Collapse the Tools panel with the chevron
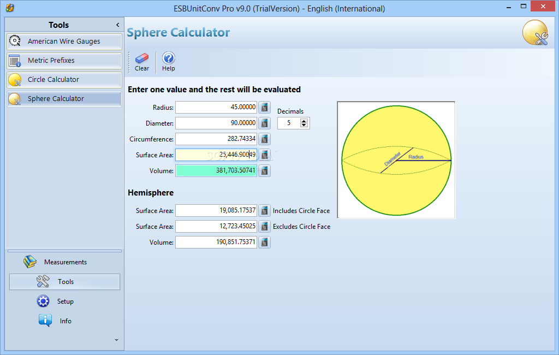The height and width of the screenshot is (355, 559). [118, 25]
